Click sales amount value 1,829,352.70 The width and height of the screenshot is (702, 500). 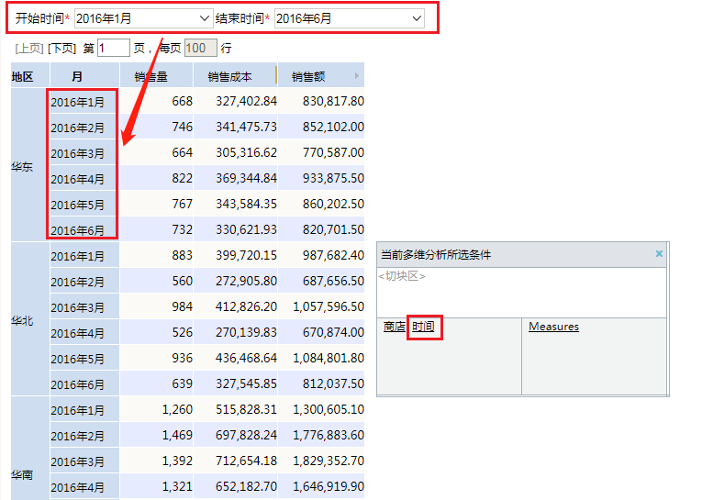[x=329, y=461]
